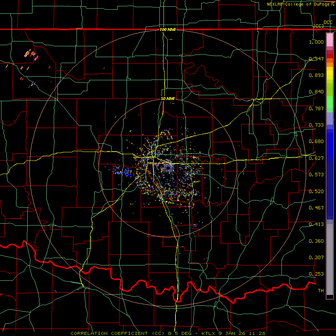Click the Correlation Coefficient caption at the bottom
This screenshot has width=336, height=336.
coord(168,333)
